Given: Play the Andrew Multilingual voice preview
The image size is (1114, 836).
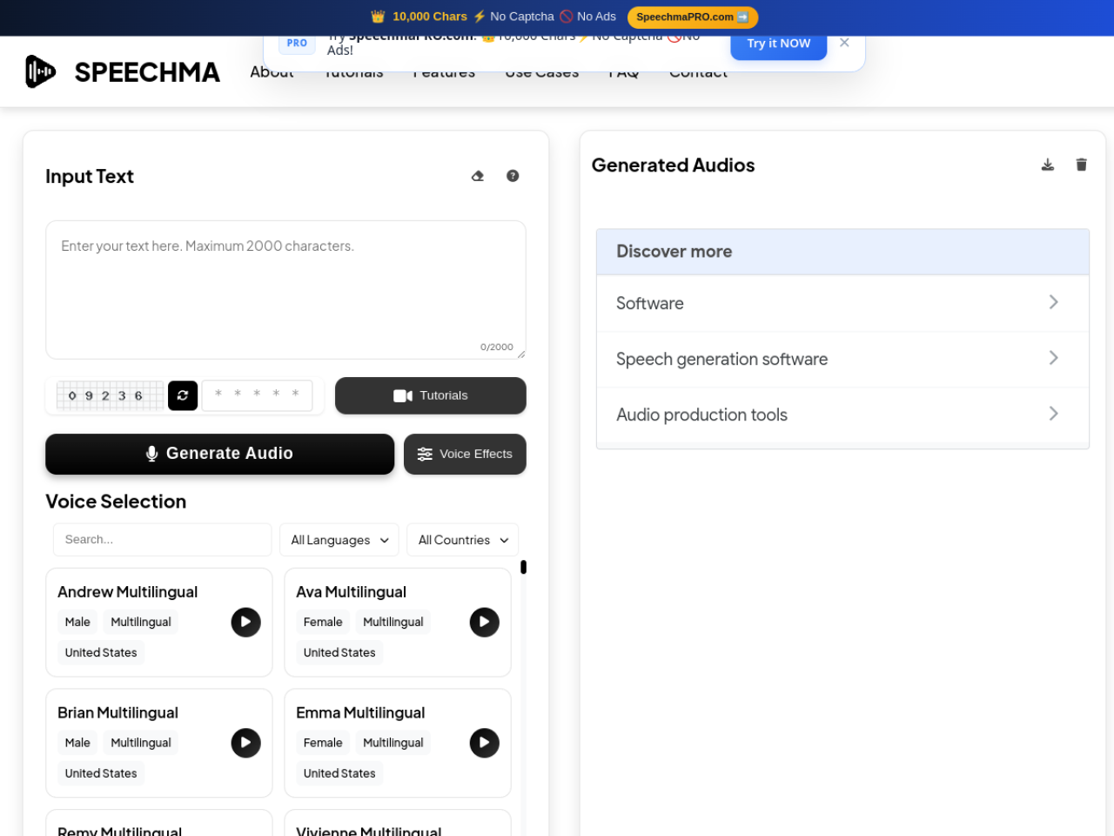Looking at the screenshot, I should (x=245, y=622).
